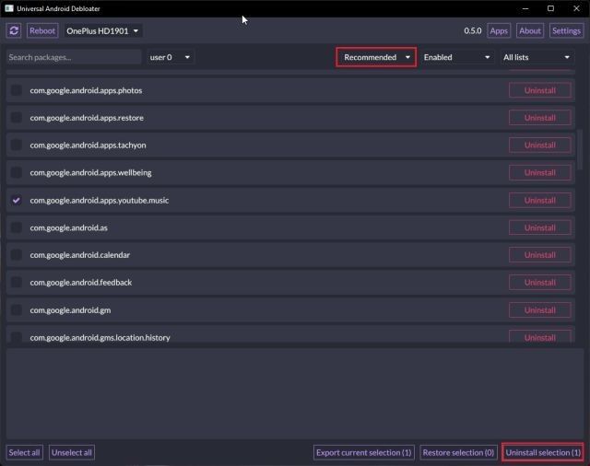This screenshot has height=466, width=590.
Task: Click Export current selection (1)
Action: point(363,452)
